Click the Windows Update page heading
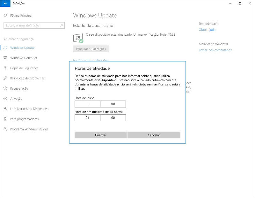Image resolution: width=255 pixels, height=198 pixels. (95, 15)
